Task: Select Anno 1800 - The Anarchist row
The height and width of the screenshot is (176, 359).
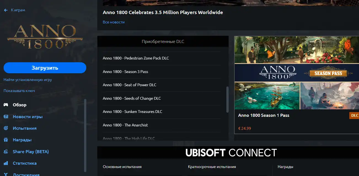Action: (x=162, y=125)
